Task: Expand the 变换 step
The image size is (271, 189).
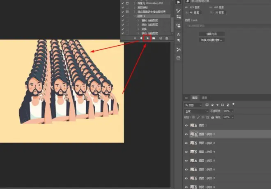Action: click(x=138, y=29)
